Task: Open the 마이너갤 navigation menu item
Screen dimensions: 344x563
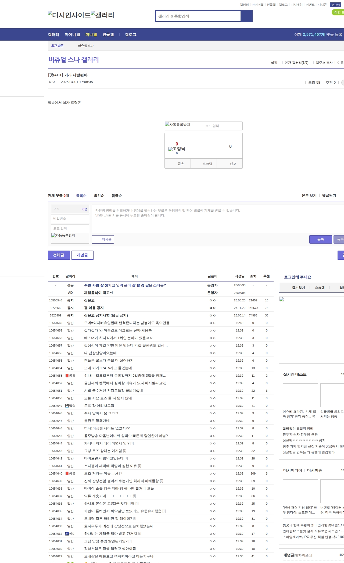Action: [72, 35]
